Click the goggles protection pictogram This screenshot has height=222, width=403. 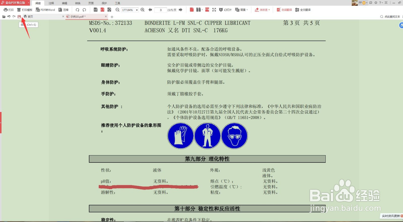pyautogui.click(x=234, y=136)
